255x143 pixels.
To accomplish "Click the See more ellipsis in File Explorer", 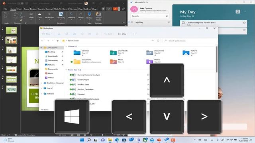I will [x=135, y=34].
